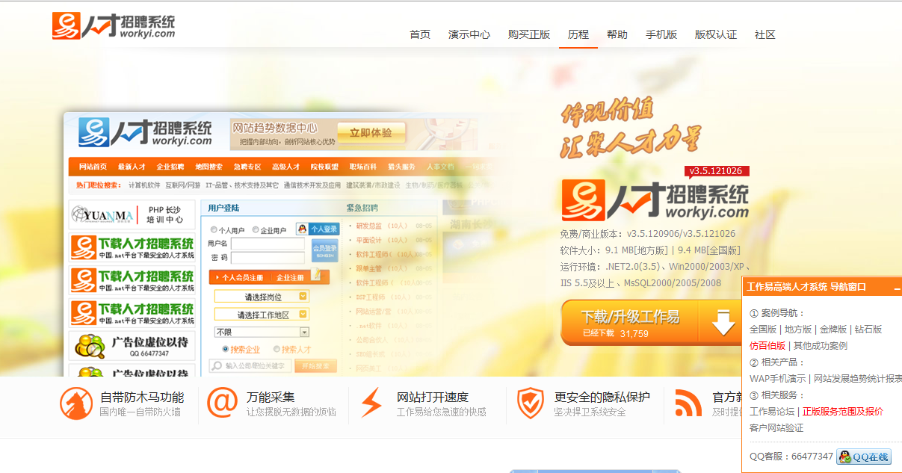902x473 pixels.
Task: Click 职场百科 in the orange preview menu
Action: (x=365, y=166)
